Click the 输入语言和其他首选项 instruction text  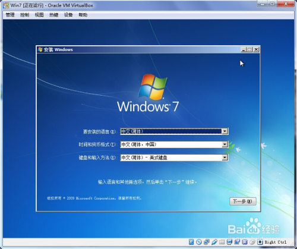147,182
